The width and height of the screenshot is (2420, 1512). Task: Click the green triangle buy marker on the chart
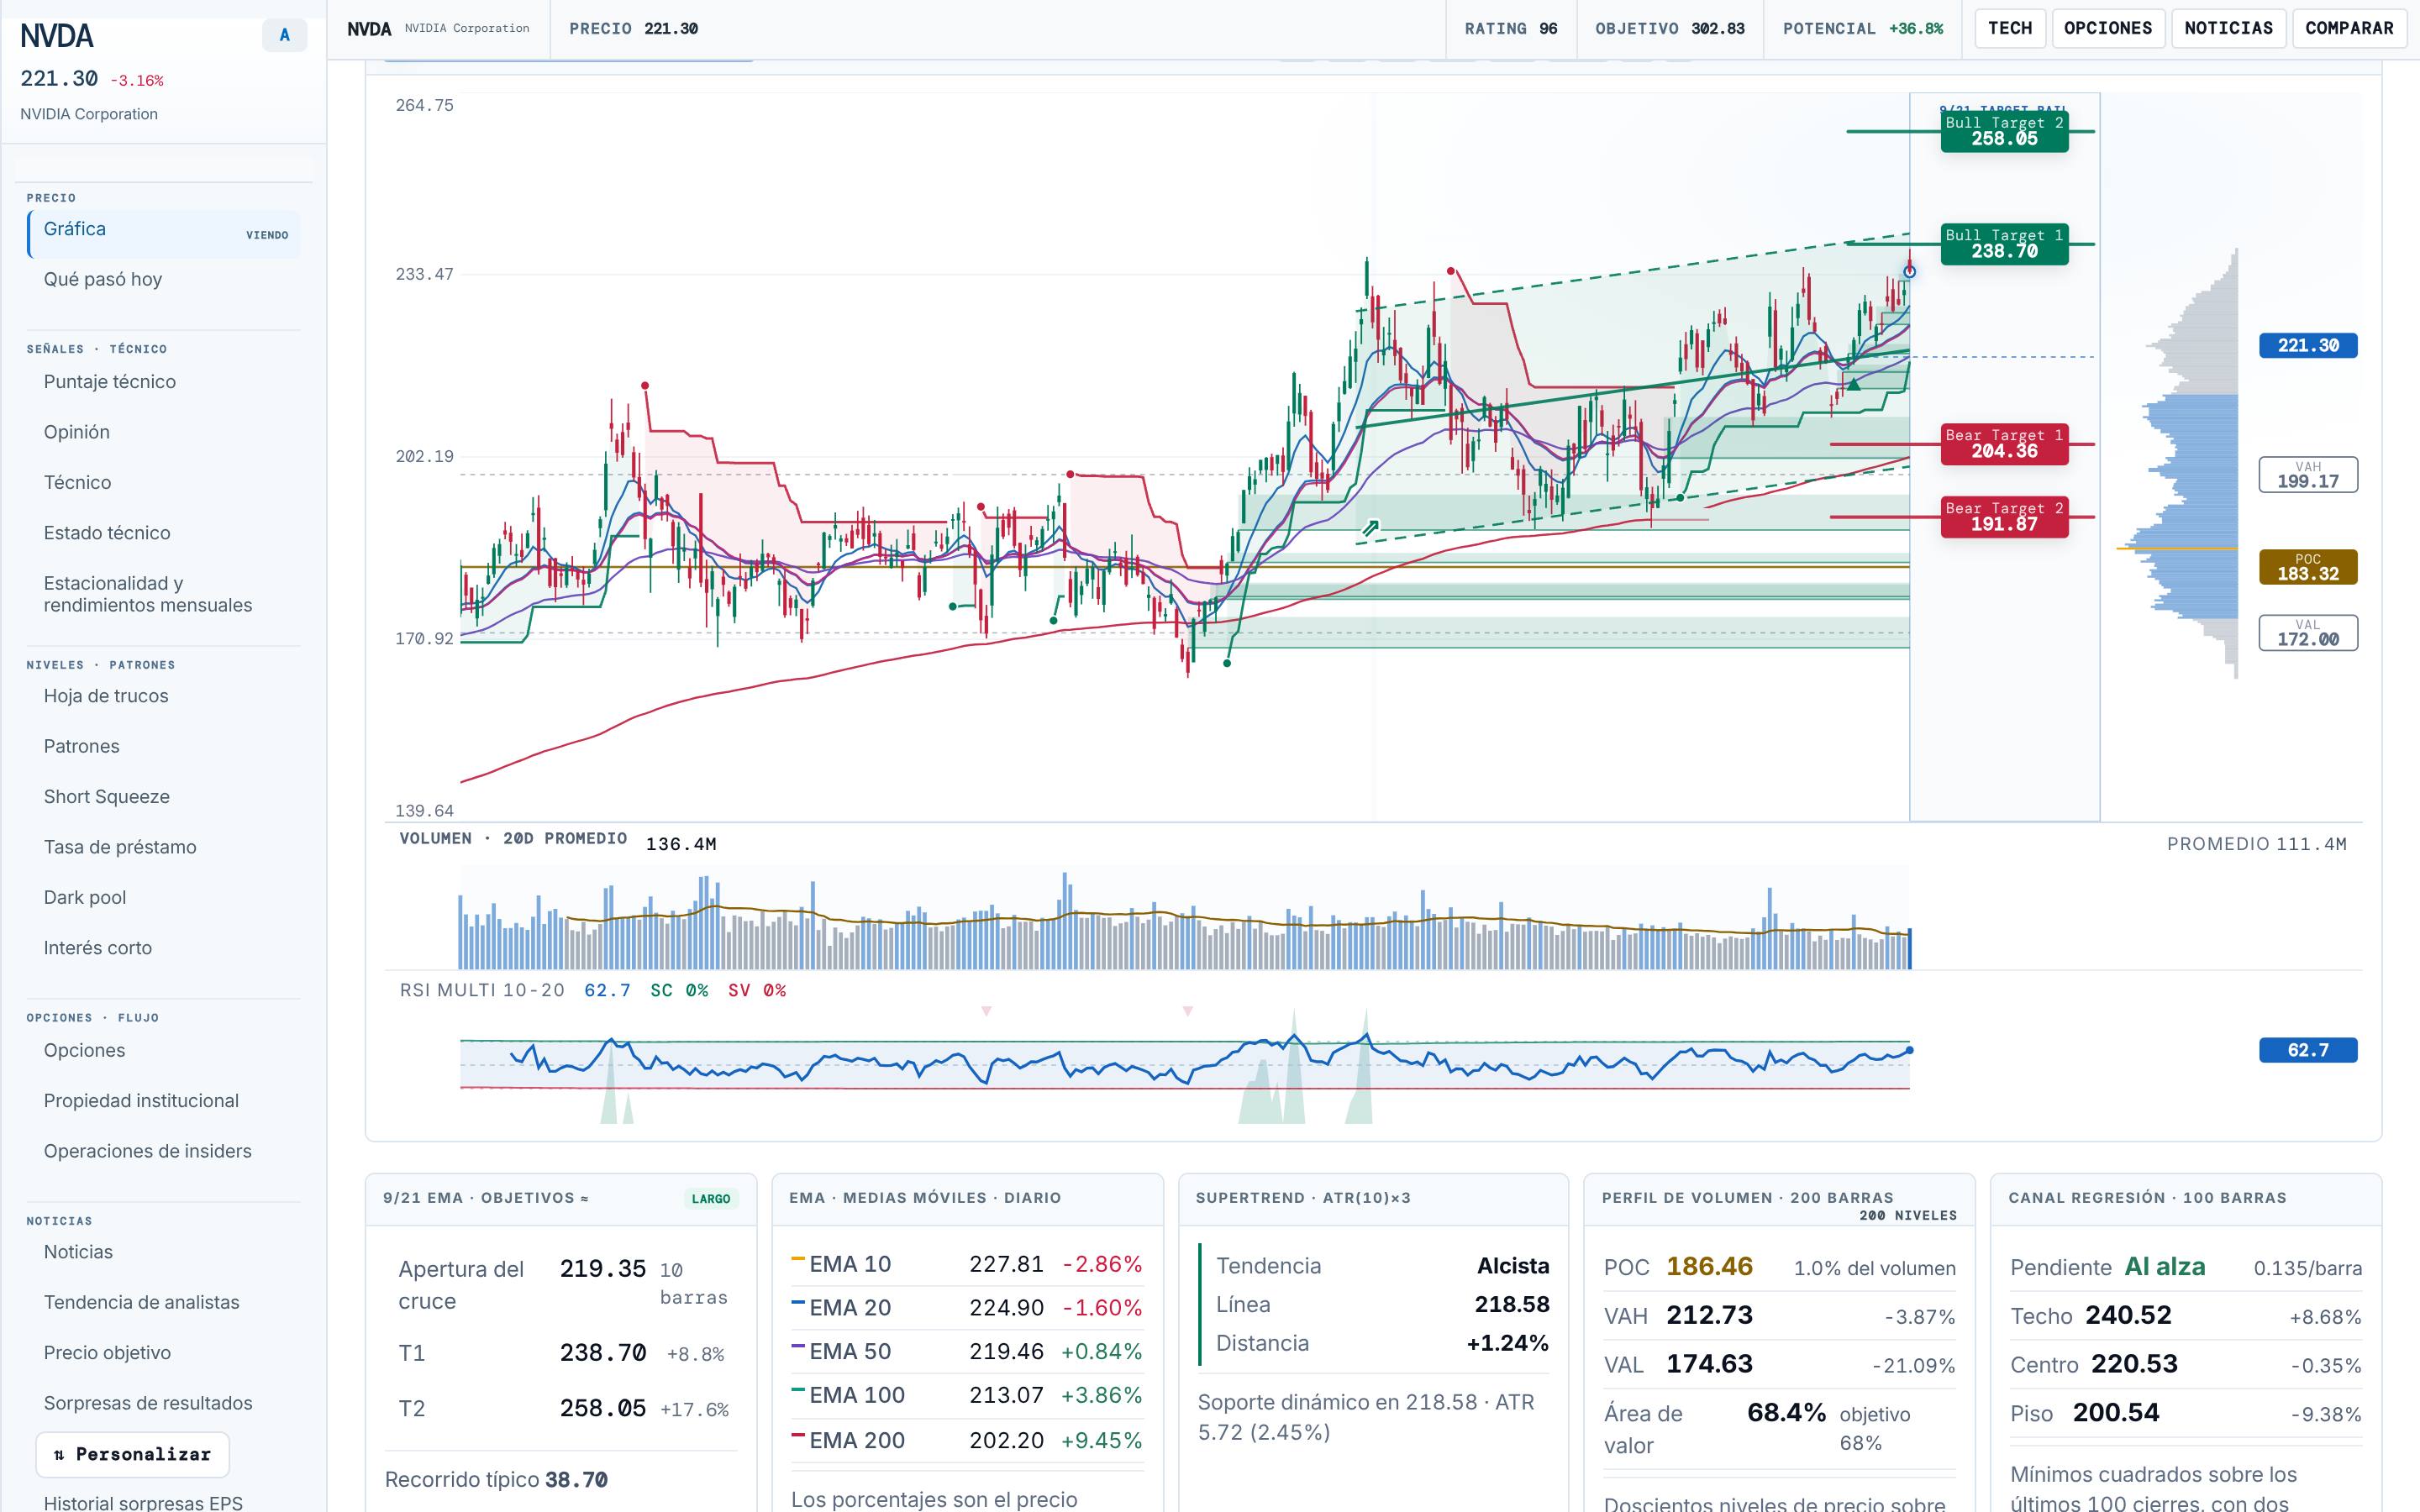(x=1853, y=384)
